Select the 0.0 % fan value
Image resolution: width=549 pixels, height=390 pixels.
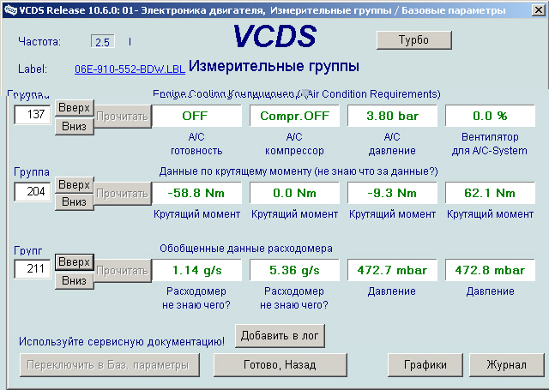click(490, 116)
